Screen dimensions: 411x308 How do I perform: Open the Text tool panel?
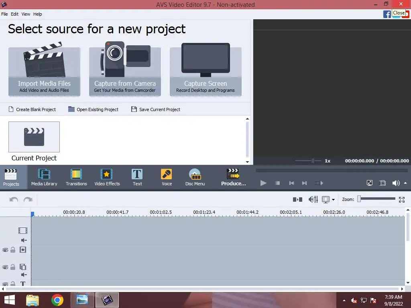tap(137, 177)
